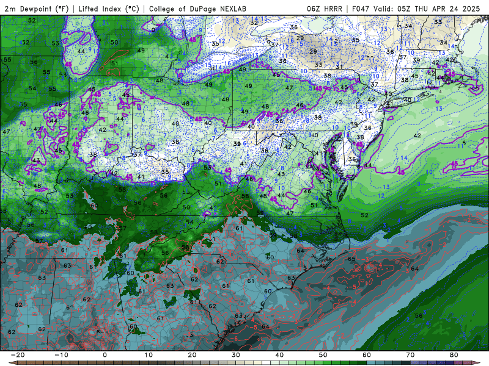Click the 20 label on the color scale
Image resolution: width=489 pixels, height=366 pixels.
[192, 355]
